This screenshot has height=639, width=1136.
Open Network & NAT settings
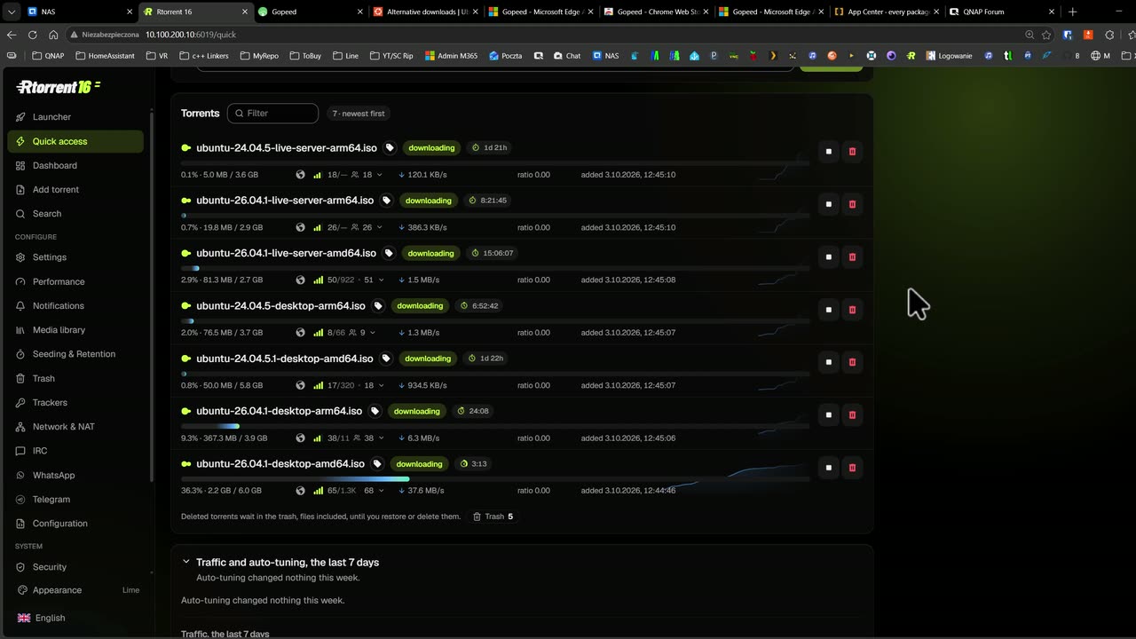[75, 427]
